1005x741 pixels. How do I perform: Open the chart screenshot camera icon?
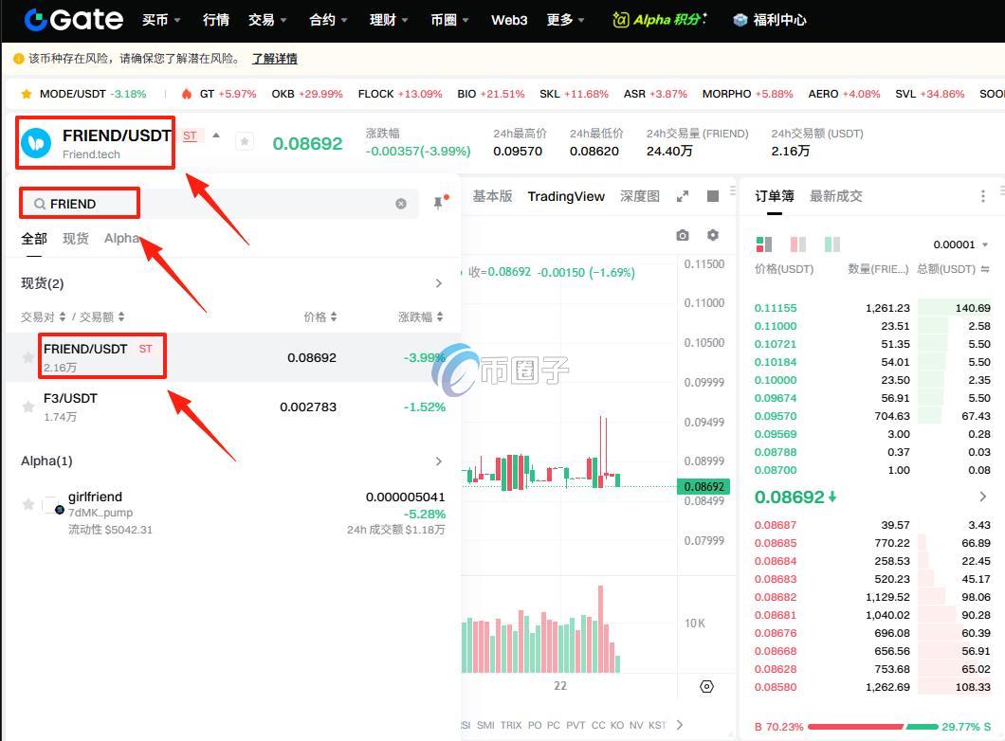pyautogui.click(x=682, y=235)
